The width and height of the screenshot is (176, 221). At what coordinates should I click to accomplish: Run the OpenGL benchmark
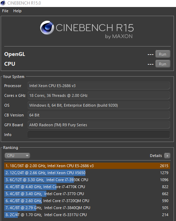pyautogui.click(x=163, y=54)
